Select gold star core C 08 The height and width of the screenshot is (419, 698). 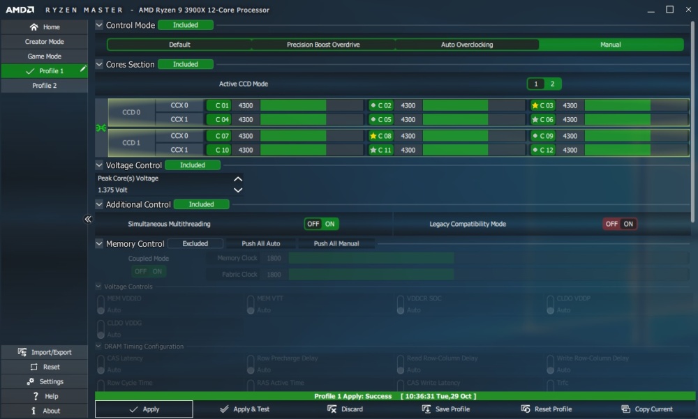click(x=380, y=136)
